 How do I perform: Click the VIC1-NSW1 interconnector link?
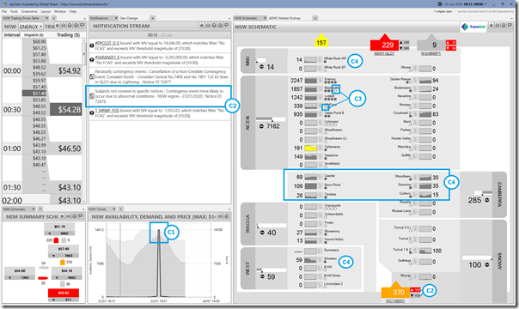pyautogui.click(x=395, y=300)
